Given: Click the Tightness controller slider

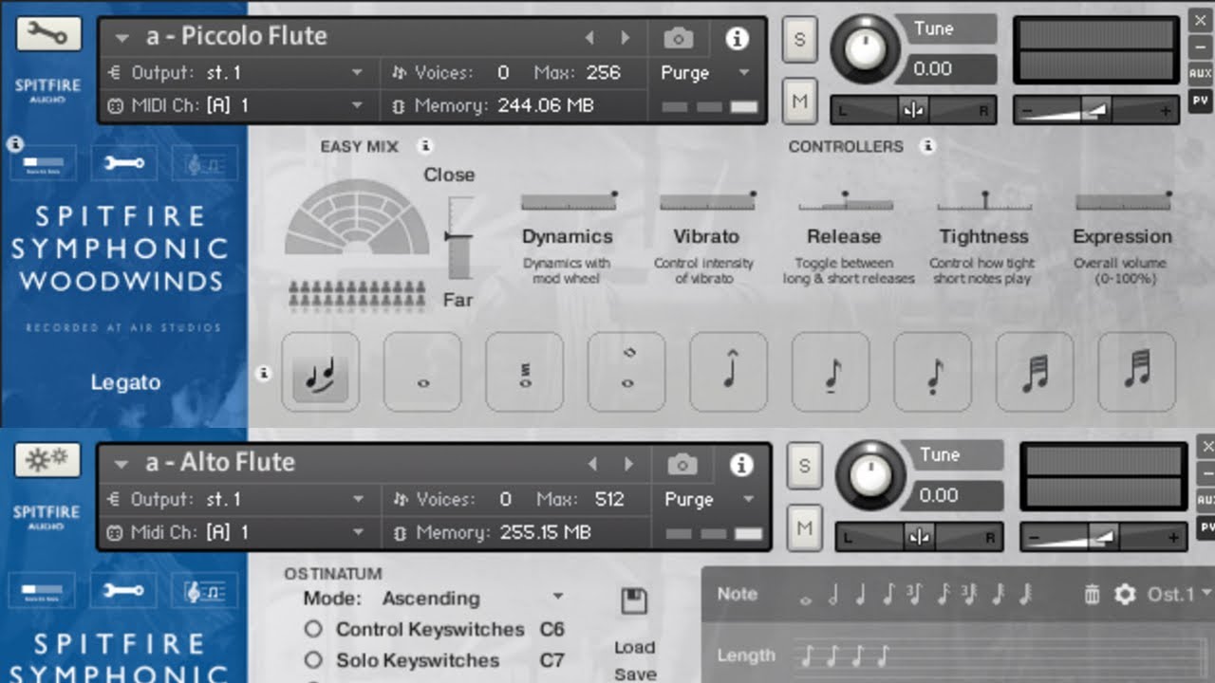Looking at the screenshot, I should [984, 200].
